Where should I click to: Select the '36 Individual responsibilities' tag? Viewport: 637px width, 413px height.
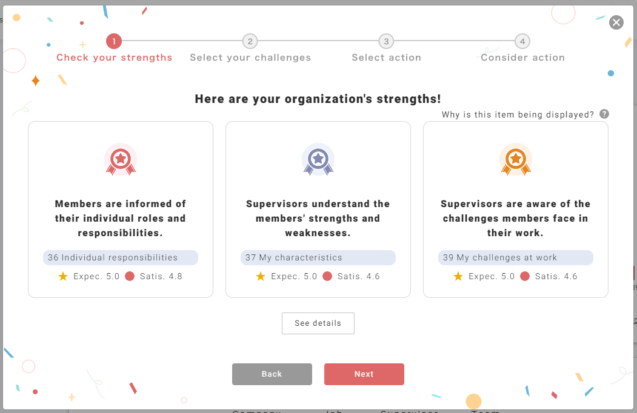[121, 257]
